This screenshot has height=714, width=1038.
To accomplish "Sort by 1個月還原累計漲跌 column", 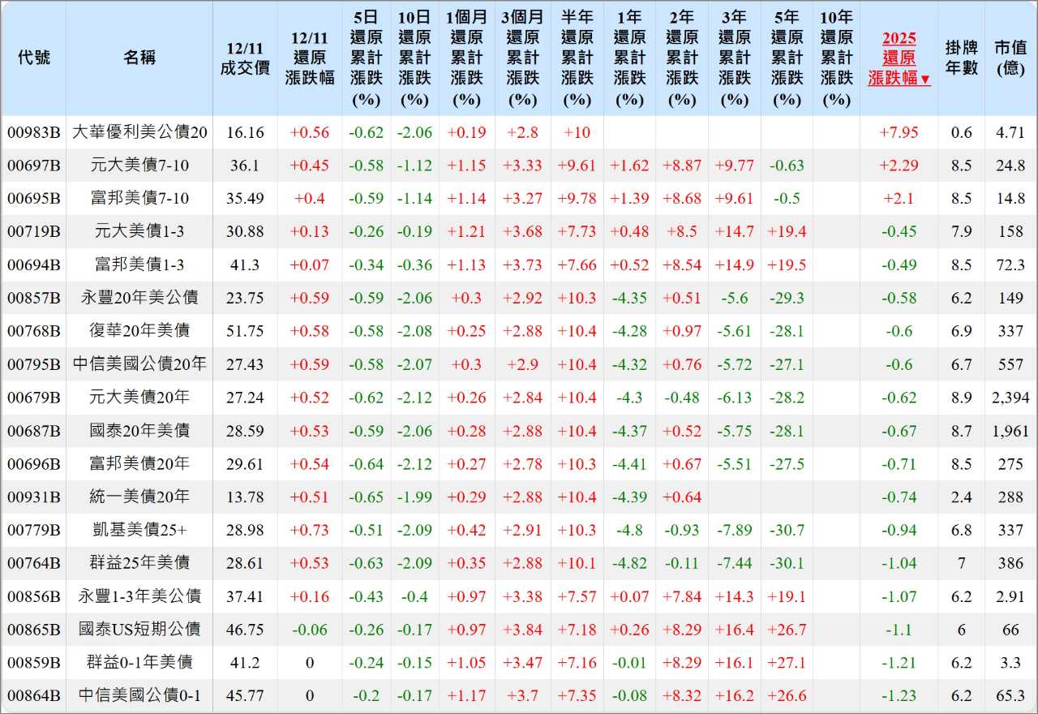I will 467,60.
